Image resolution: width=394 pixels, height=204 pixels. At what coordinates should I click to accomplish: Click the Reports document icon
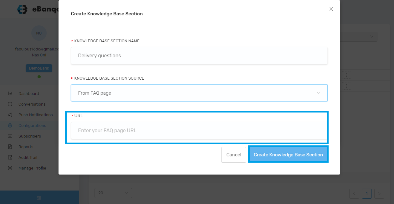coord(10,147)
